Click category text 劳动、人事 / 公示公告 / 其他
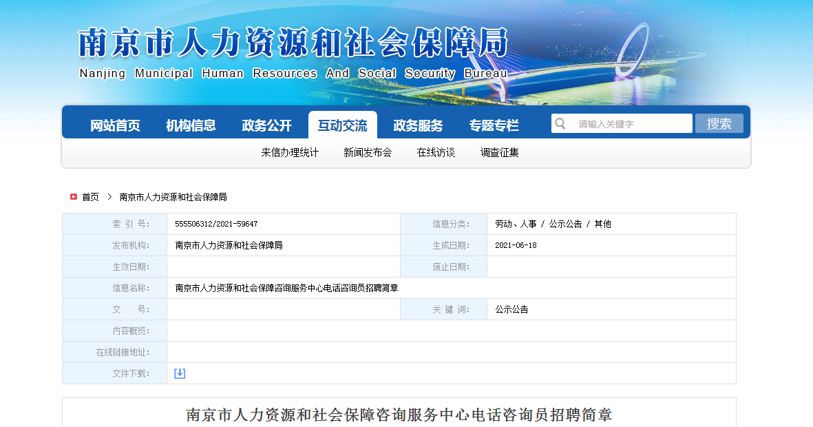Screen dimensions: 813x427 pos(553,224)
